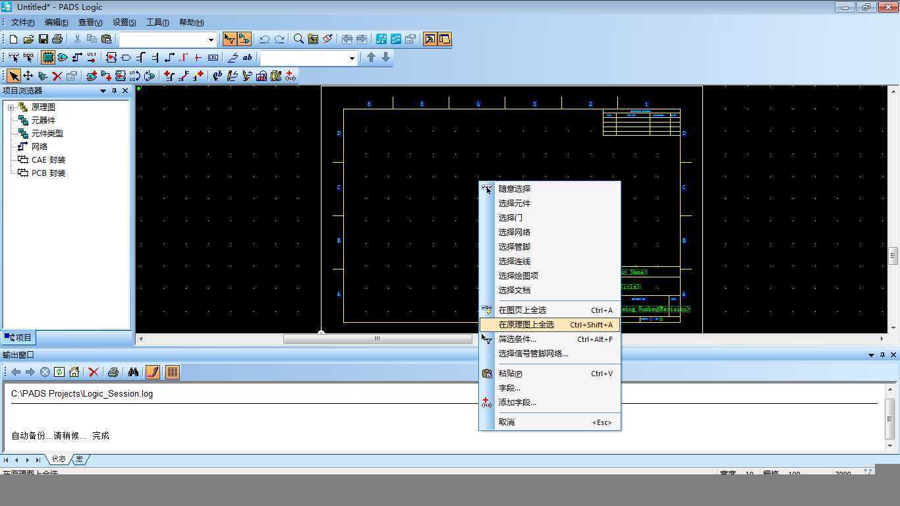Click the up arrow in filter toolbar
900x506 pixels.
point(371,57)
